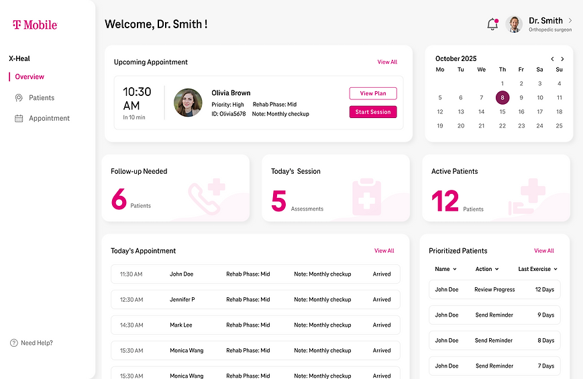Select October 8 in the calendar
The width and height of the screenshot is (583, 379).
tap(502, 97)
